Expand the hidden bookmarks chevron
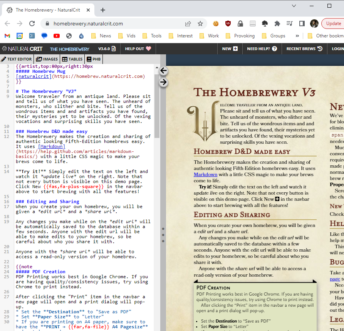344x331 pixels. 297,36
